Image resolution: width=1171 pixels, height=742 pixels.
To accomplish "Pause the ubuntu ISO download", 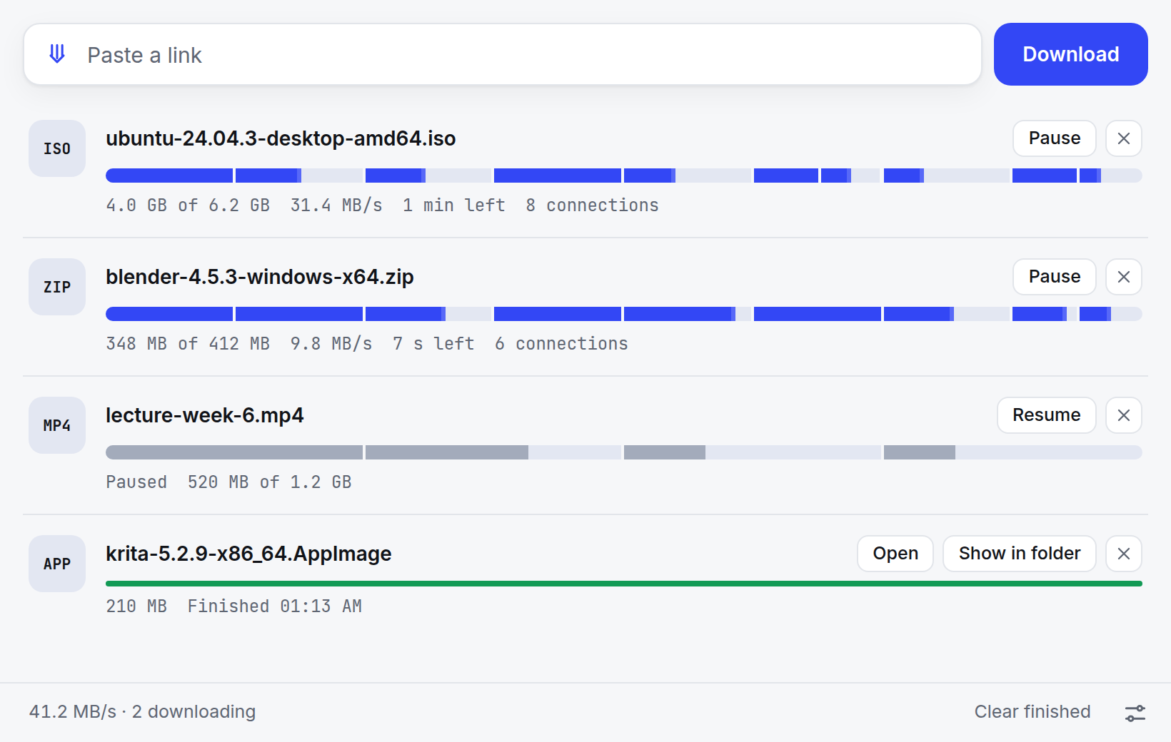I will 1055,138.
